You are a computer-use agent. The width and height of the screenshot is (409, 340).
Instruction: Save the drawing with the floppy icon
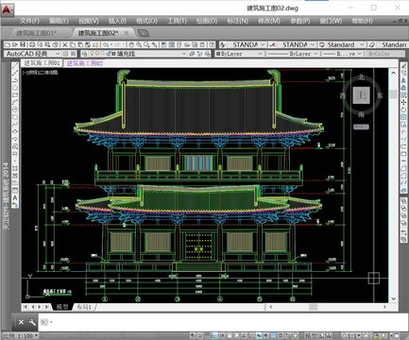(23, 44)
